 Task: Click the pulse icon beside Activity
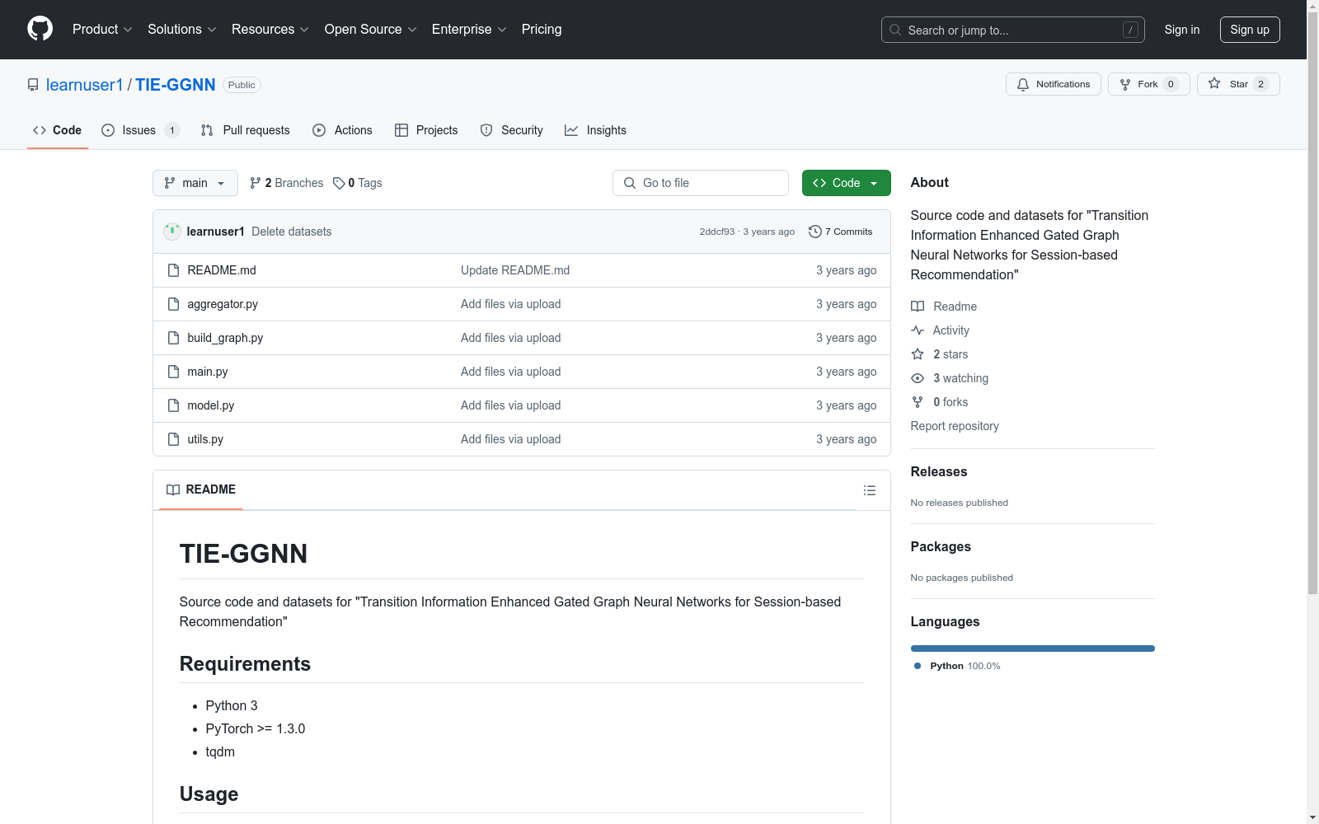[918, 330]
